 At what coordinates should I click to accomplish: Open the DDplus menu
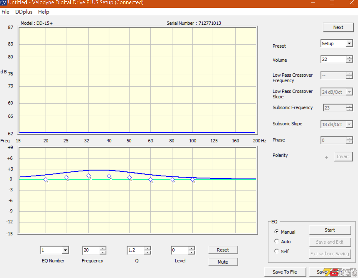[24, 12]
